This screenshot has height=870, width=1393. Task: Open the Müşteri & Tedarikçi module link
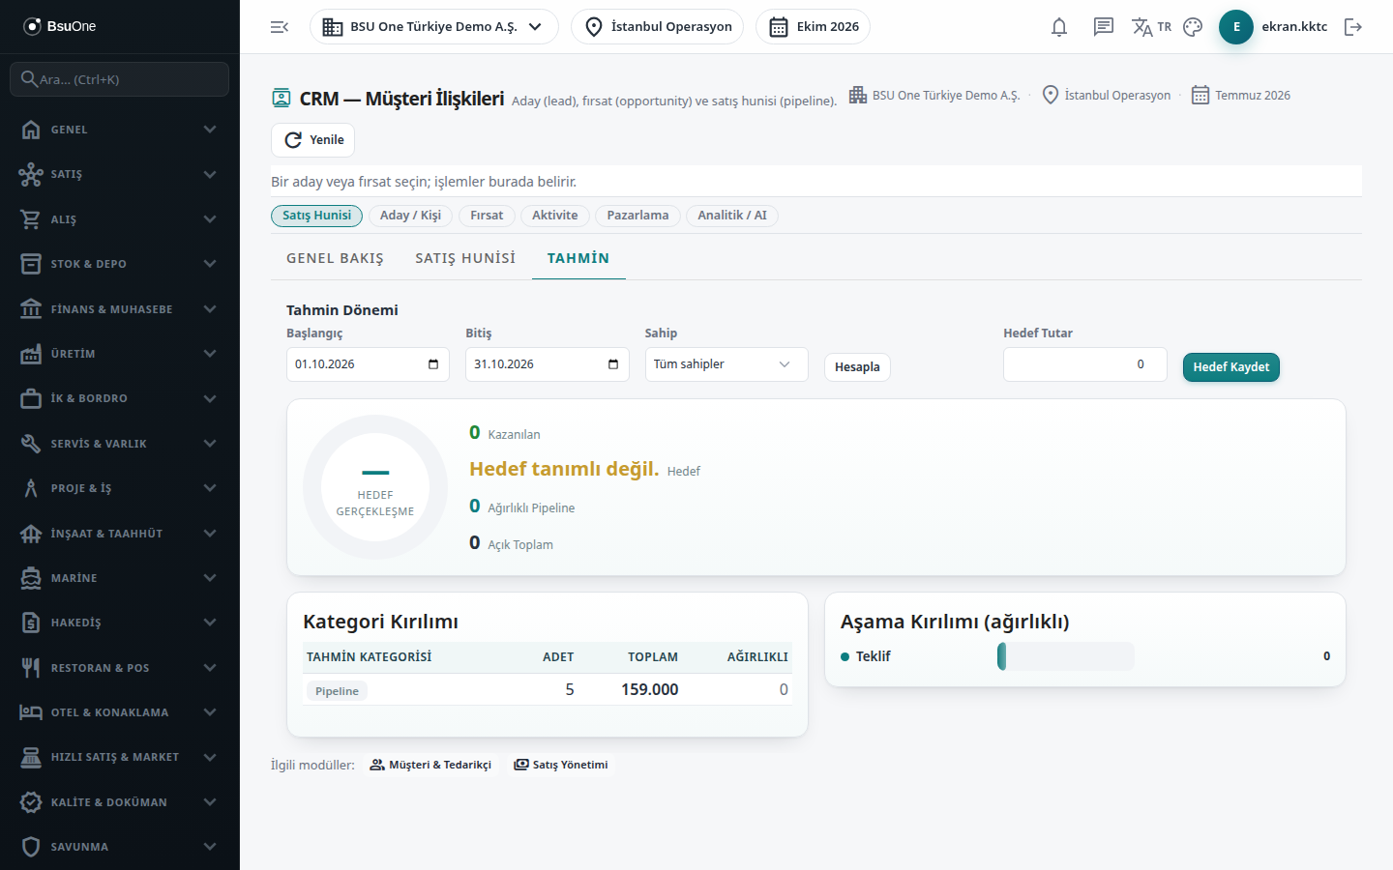click(430, 765)
